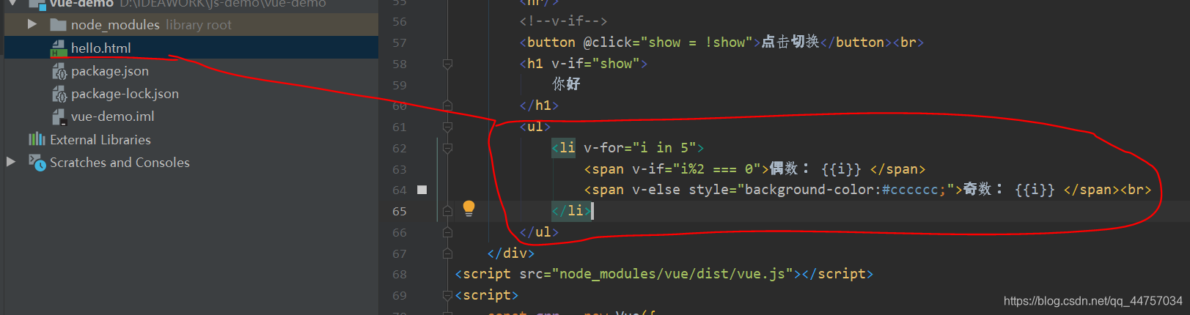The height and width of the screenshot is (315, 1190).
Task: Collapse the h1 fold marker on line 58
Action: pos(447,64)
